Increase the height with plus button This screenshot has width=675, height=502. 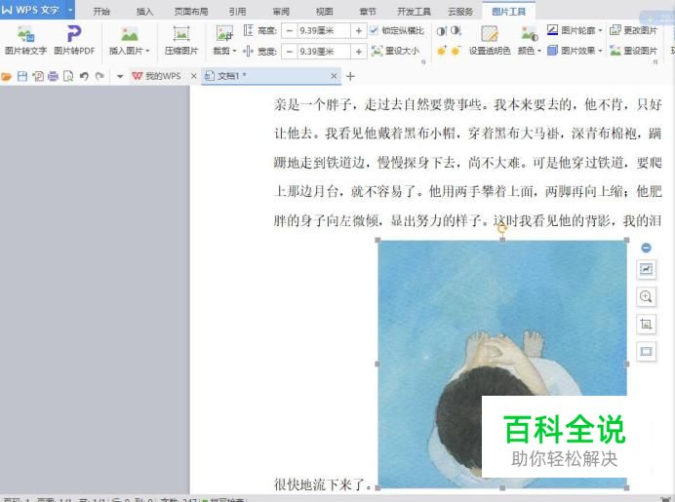[358, 30]
